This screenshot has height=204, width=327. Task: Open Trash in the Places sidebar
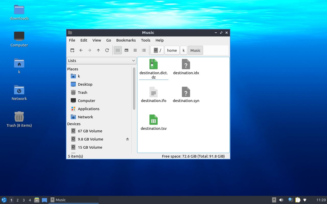82,92
